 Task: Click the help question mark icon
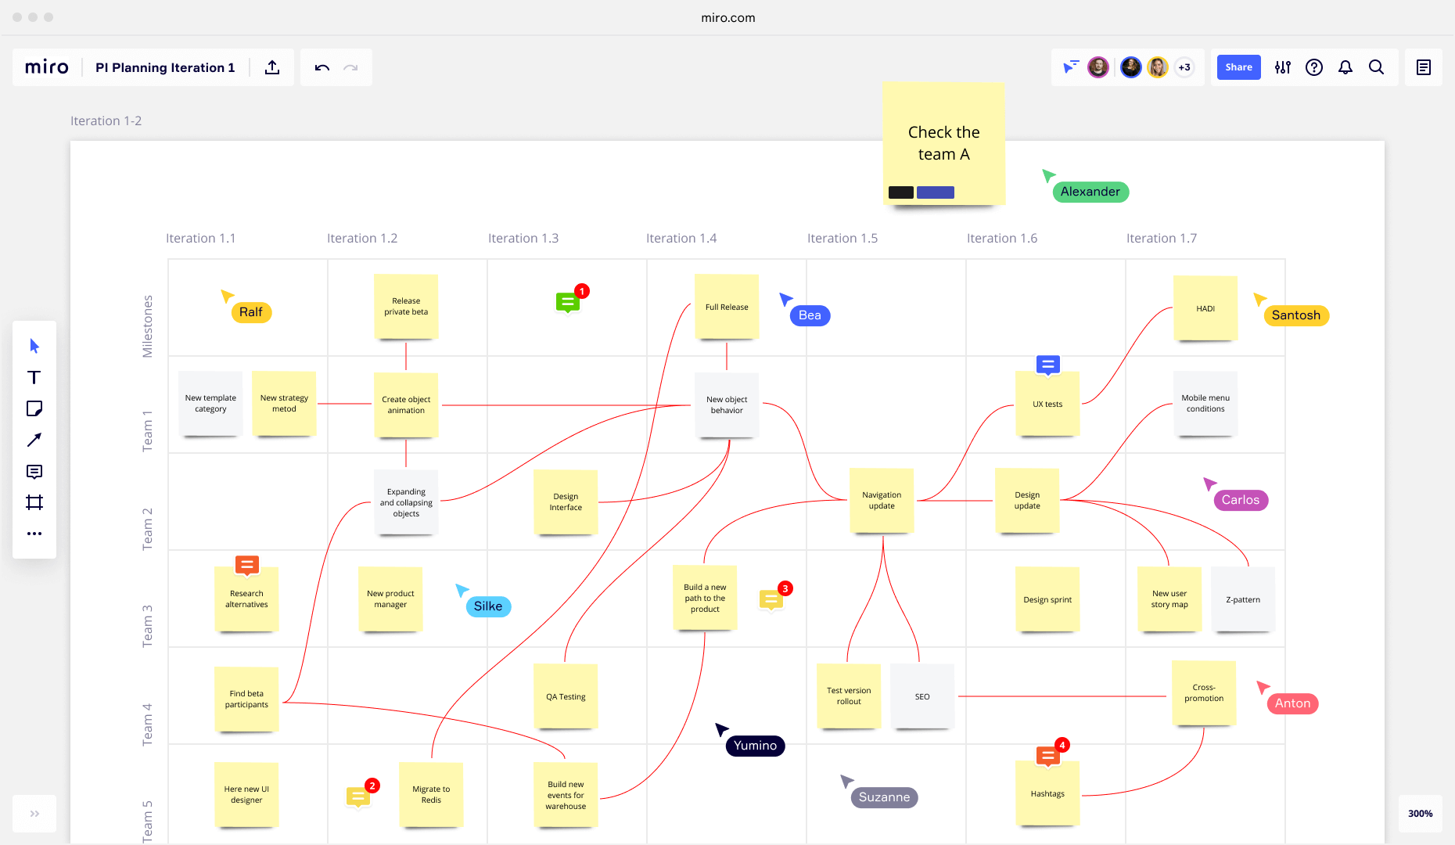tap(1314, 67)
